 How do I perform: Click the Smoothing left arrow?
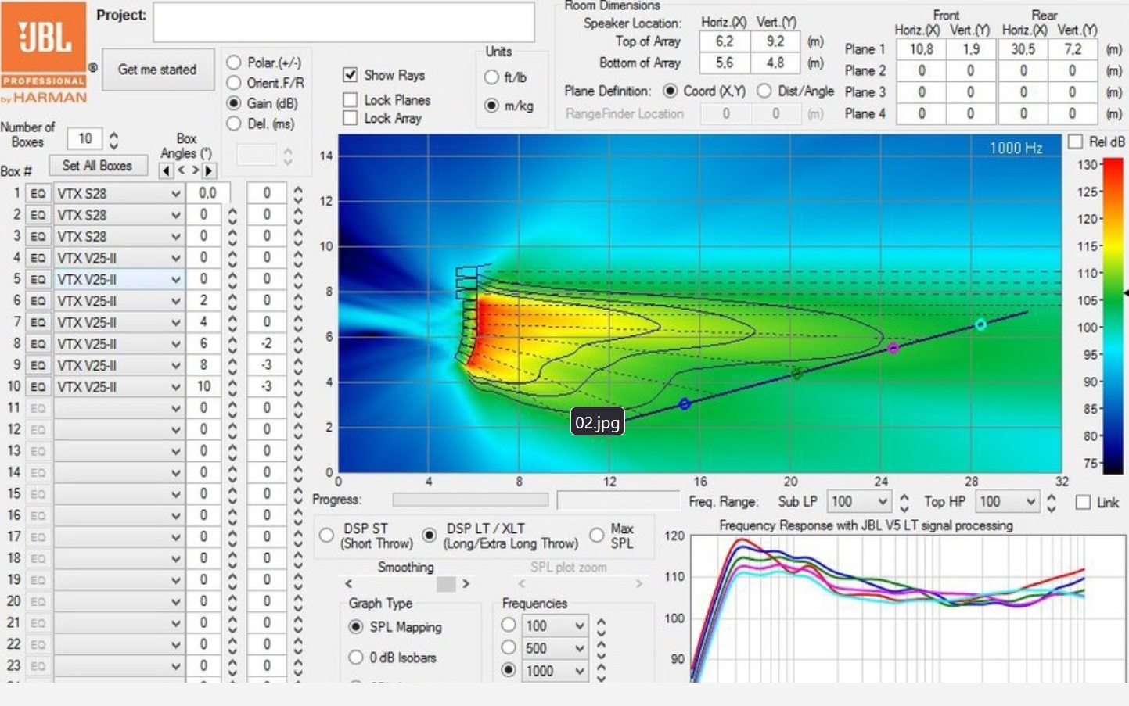(349, 584)
